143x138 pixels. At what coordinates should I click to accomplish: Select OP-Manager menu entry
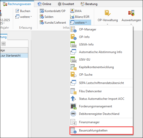101,29
